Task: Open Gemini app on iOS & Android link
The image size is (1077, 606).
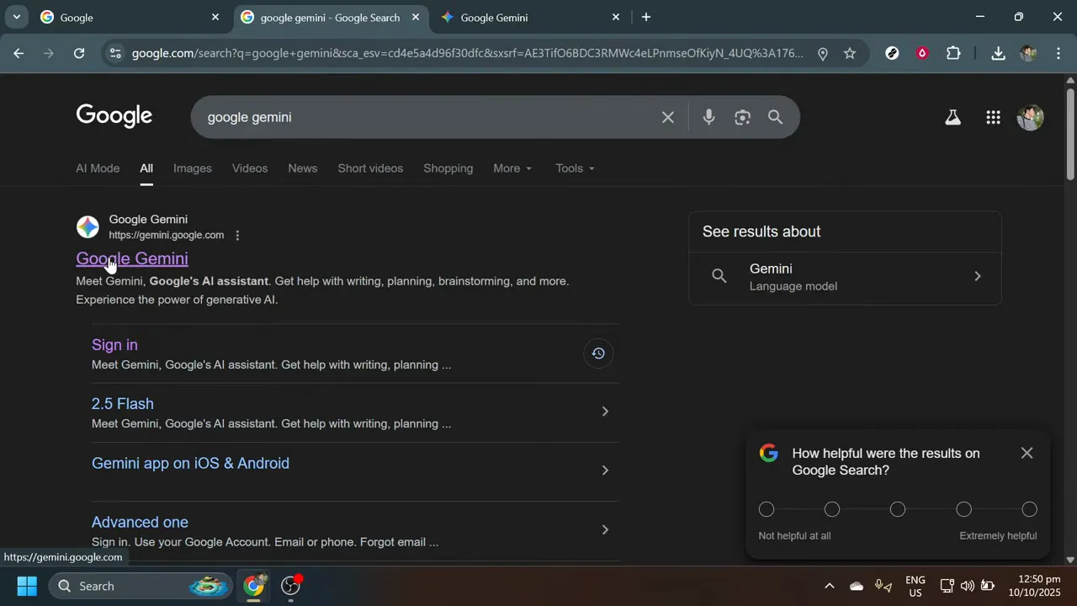Action: 190,463
